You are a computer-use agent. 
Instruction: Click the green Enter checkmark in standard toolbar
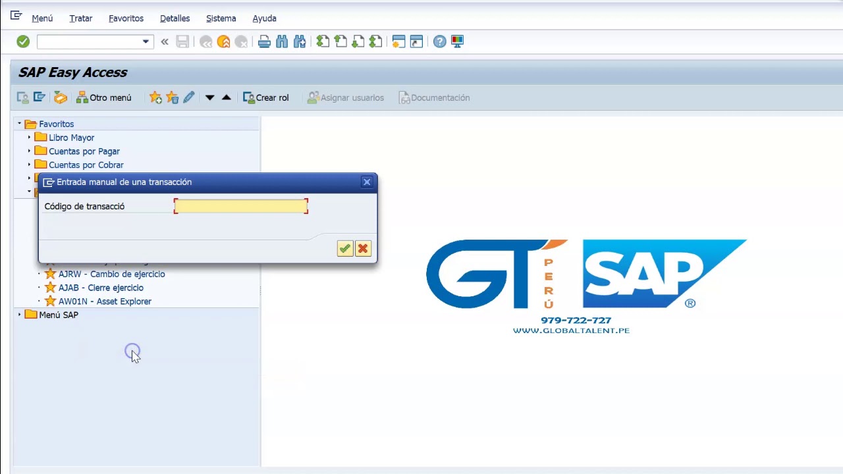[x=23, y=41]
